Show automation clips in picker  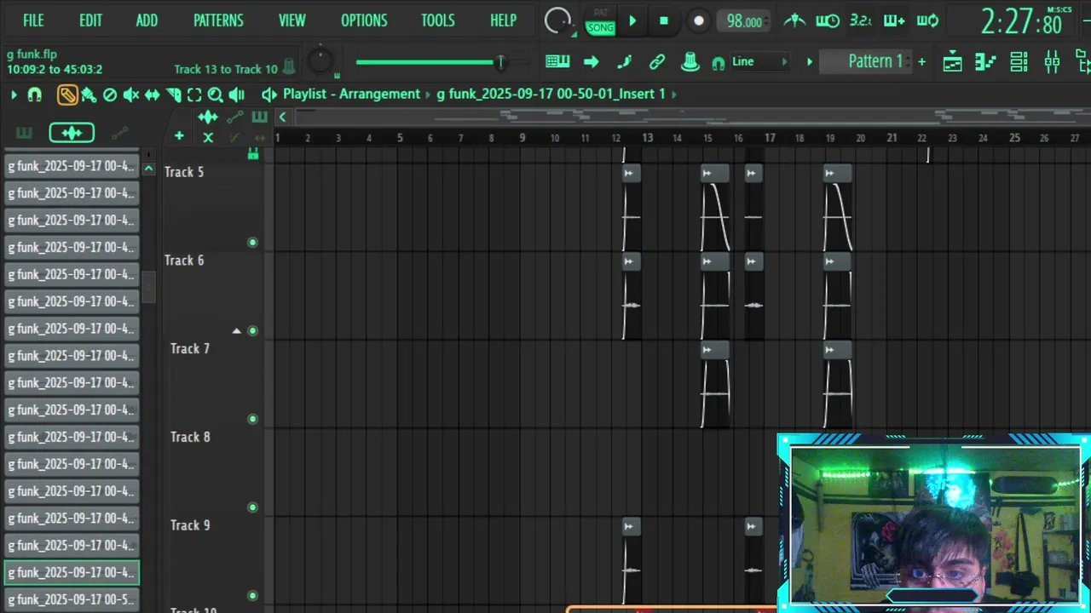[x=120, y=133]
